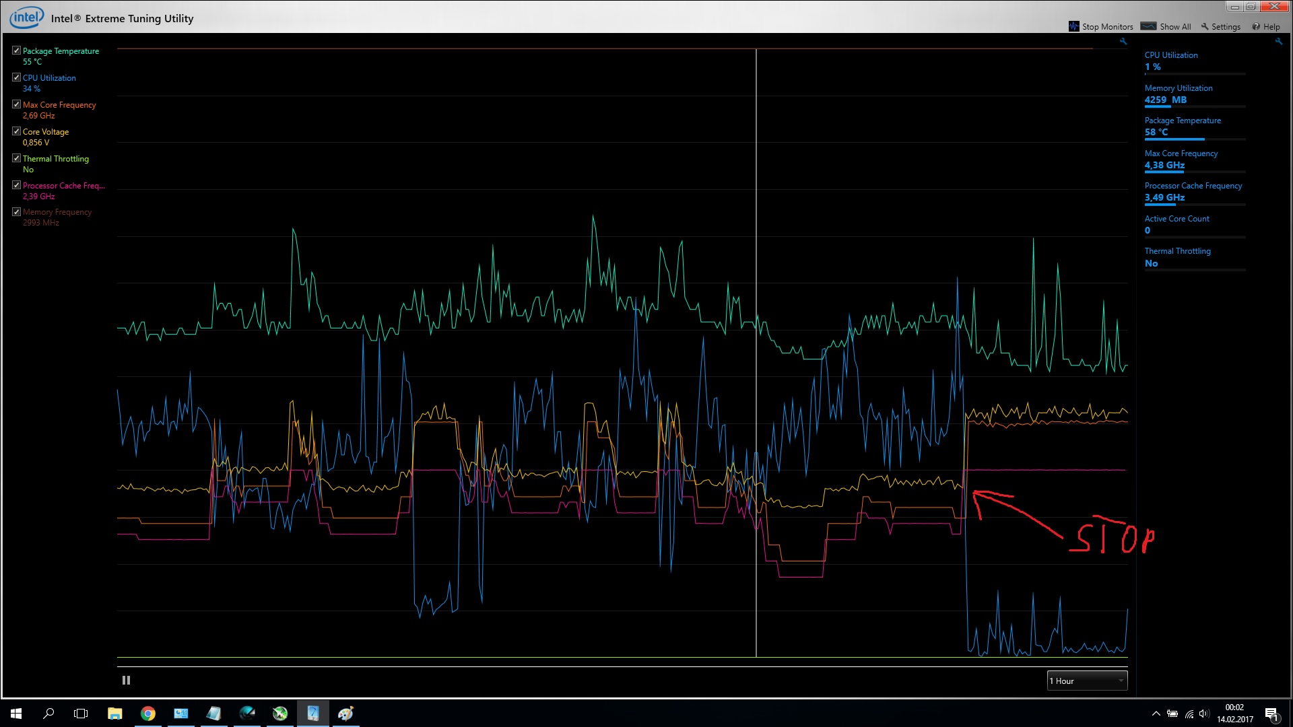Click the 3,49 GHz cache frequency value

click(1164, 197)
